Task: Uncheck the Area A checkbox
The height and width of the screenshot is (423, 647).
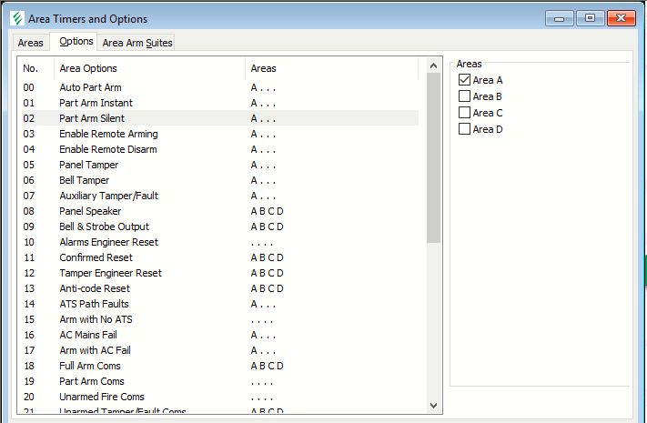Action: pos(465,81)
